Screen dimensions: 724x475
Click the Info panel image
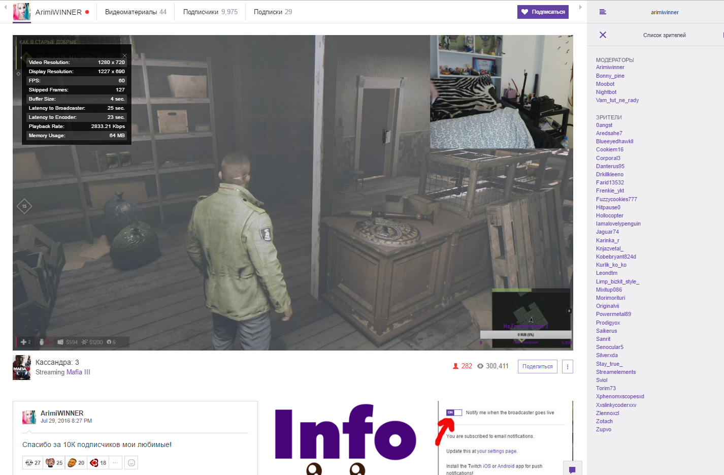pyautogui.click(x=346, y=438)
